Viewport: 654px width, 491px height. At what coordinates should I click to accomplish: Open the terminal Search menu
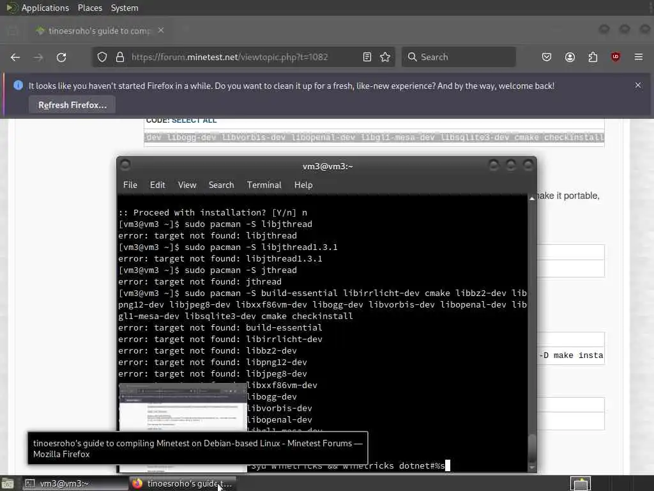(x=221, y=185)
